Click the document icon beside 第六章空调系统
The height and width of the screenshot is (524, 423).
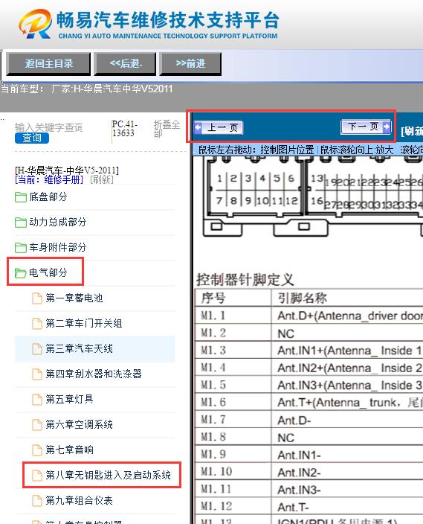(36, 425)
